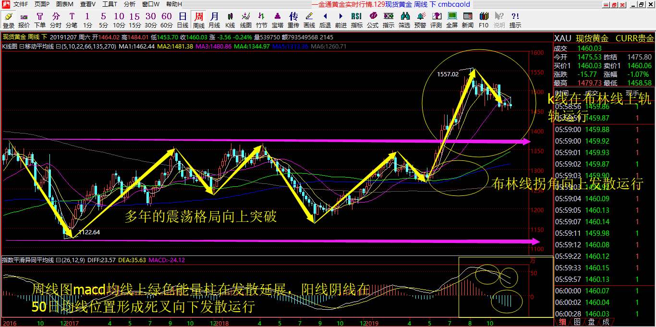Select the 图 tab at bottom right
Viewport: 656px width, 327px height.
point(577,322)
